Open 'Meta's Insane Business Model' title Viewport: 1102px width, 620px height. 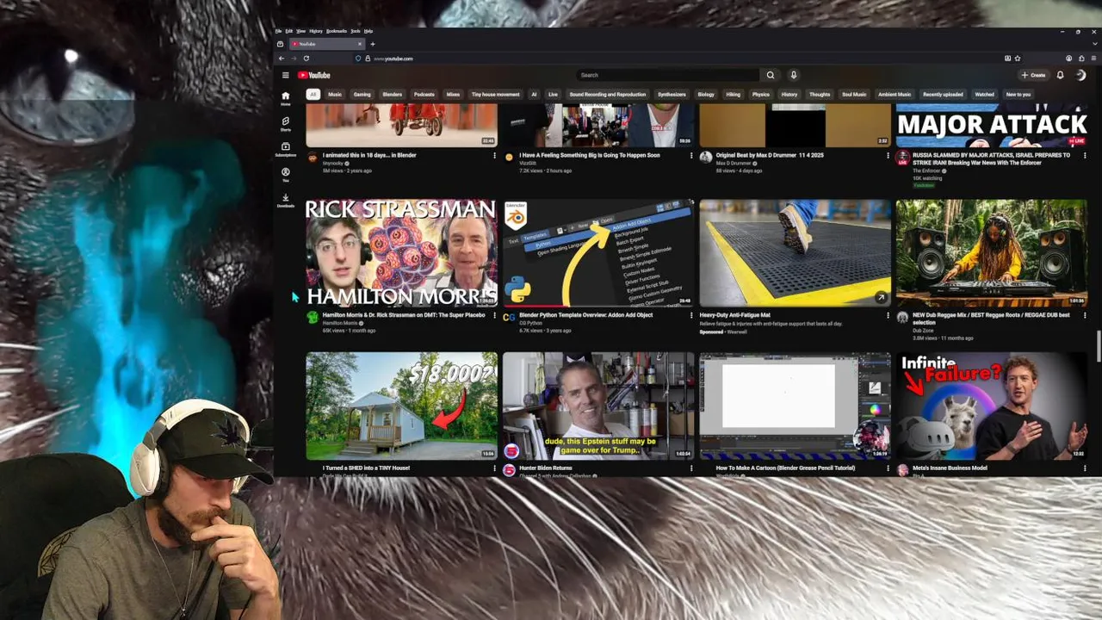pyautogui.click(x=951, y=468)
